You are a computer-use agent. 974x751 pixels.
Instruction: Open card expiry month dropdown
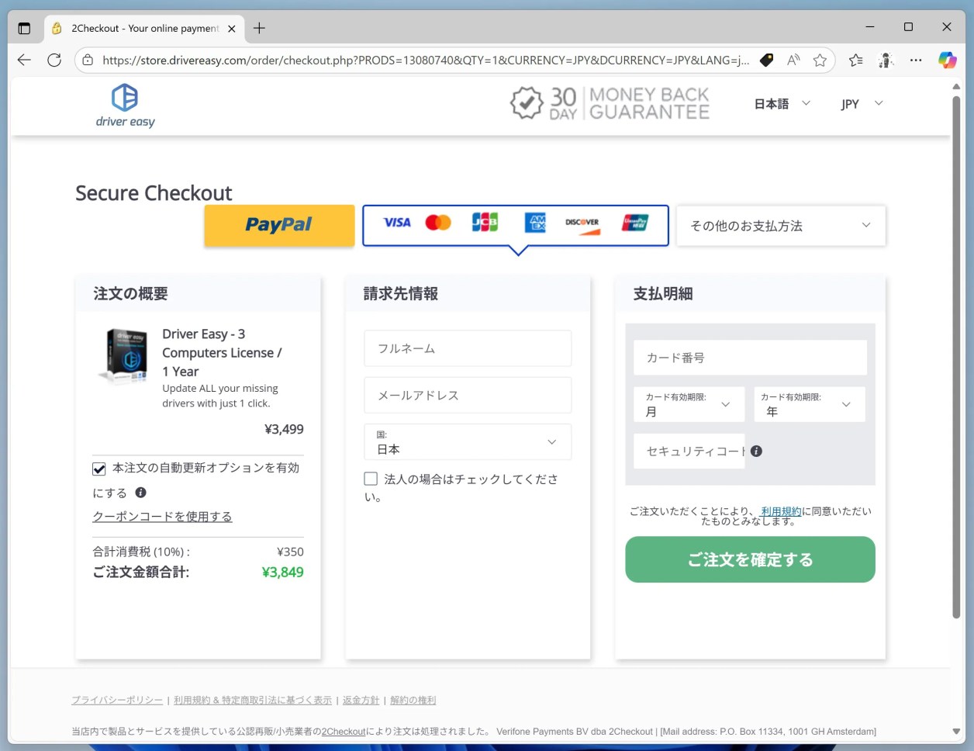(689, 404)
